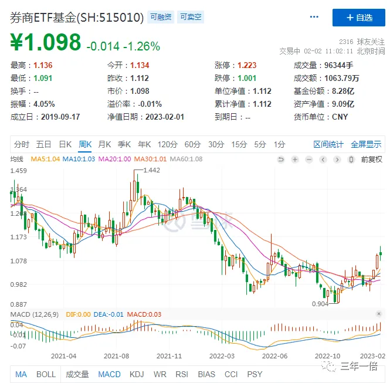Select the 120分 interval tab
Screen dimensions: 390x383
[x=167, y=144]
